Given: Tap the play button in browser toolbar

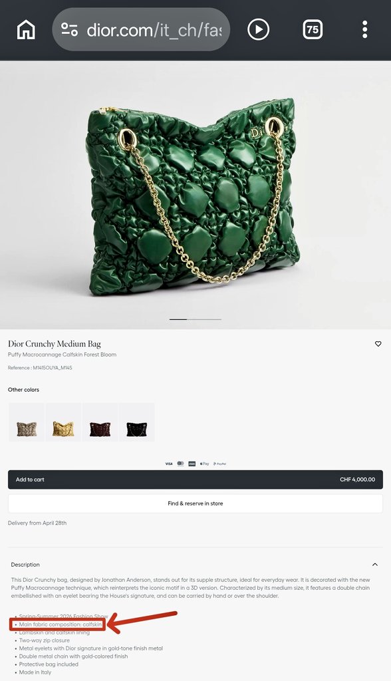Looking at the screenshot, I should click(259, 29).
